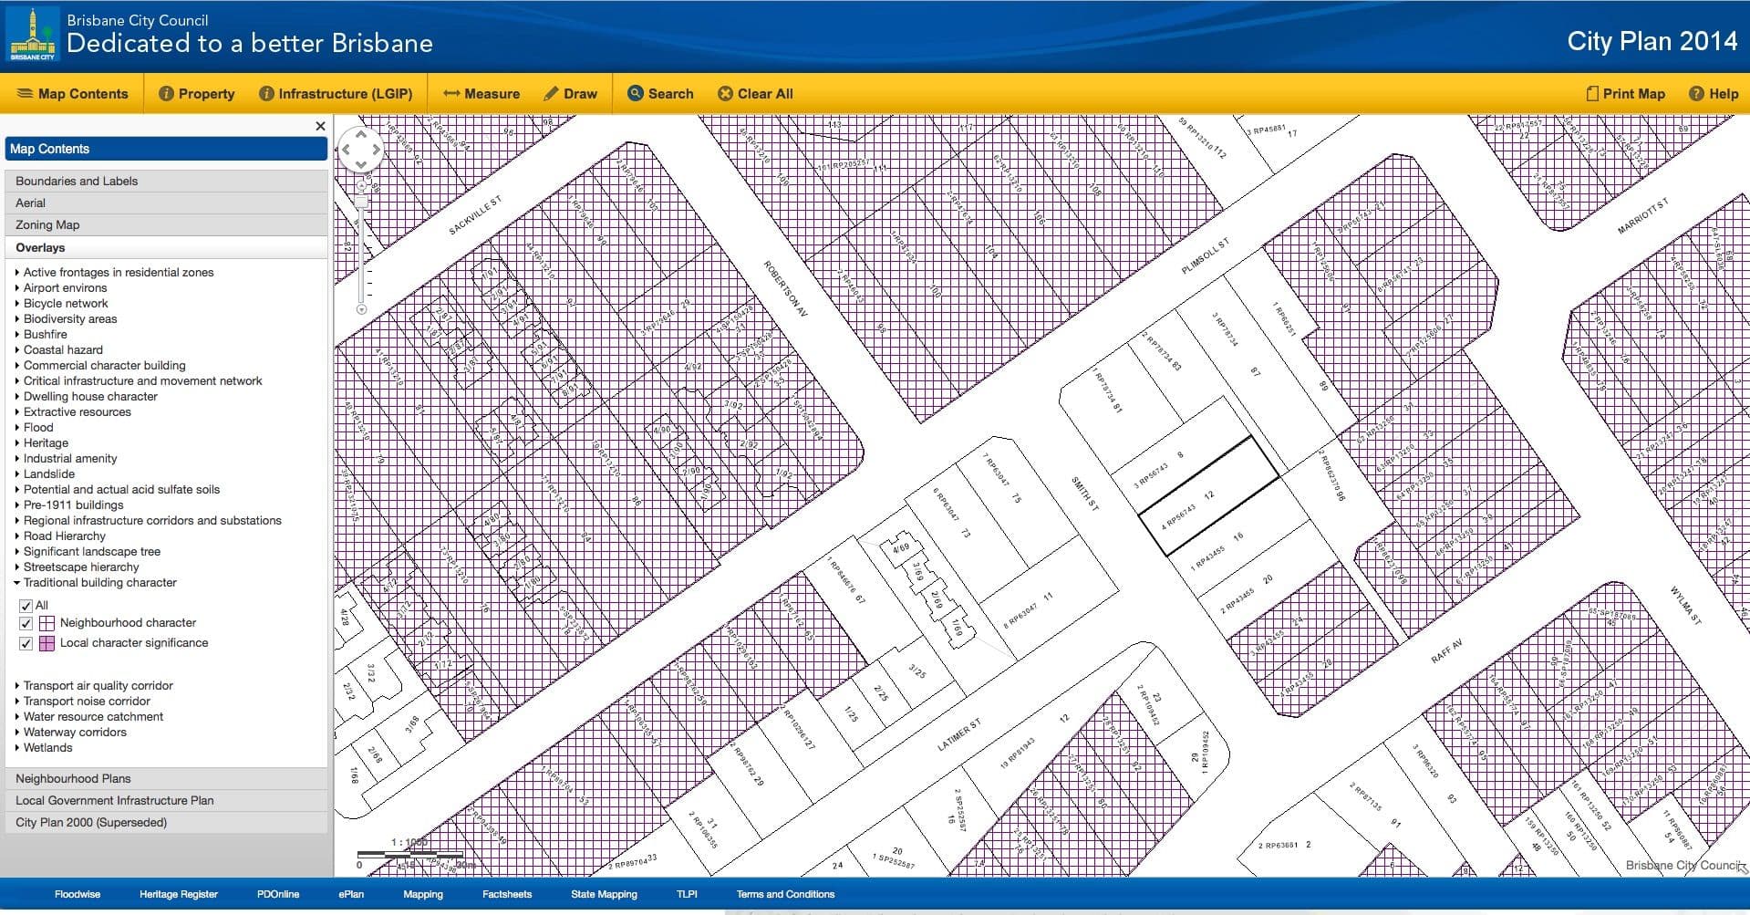
Task: Open the Zoning Map section
Action: click(x=166, y=224)
